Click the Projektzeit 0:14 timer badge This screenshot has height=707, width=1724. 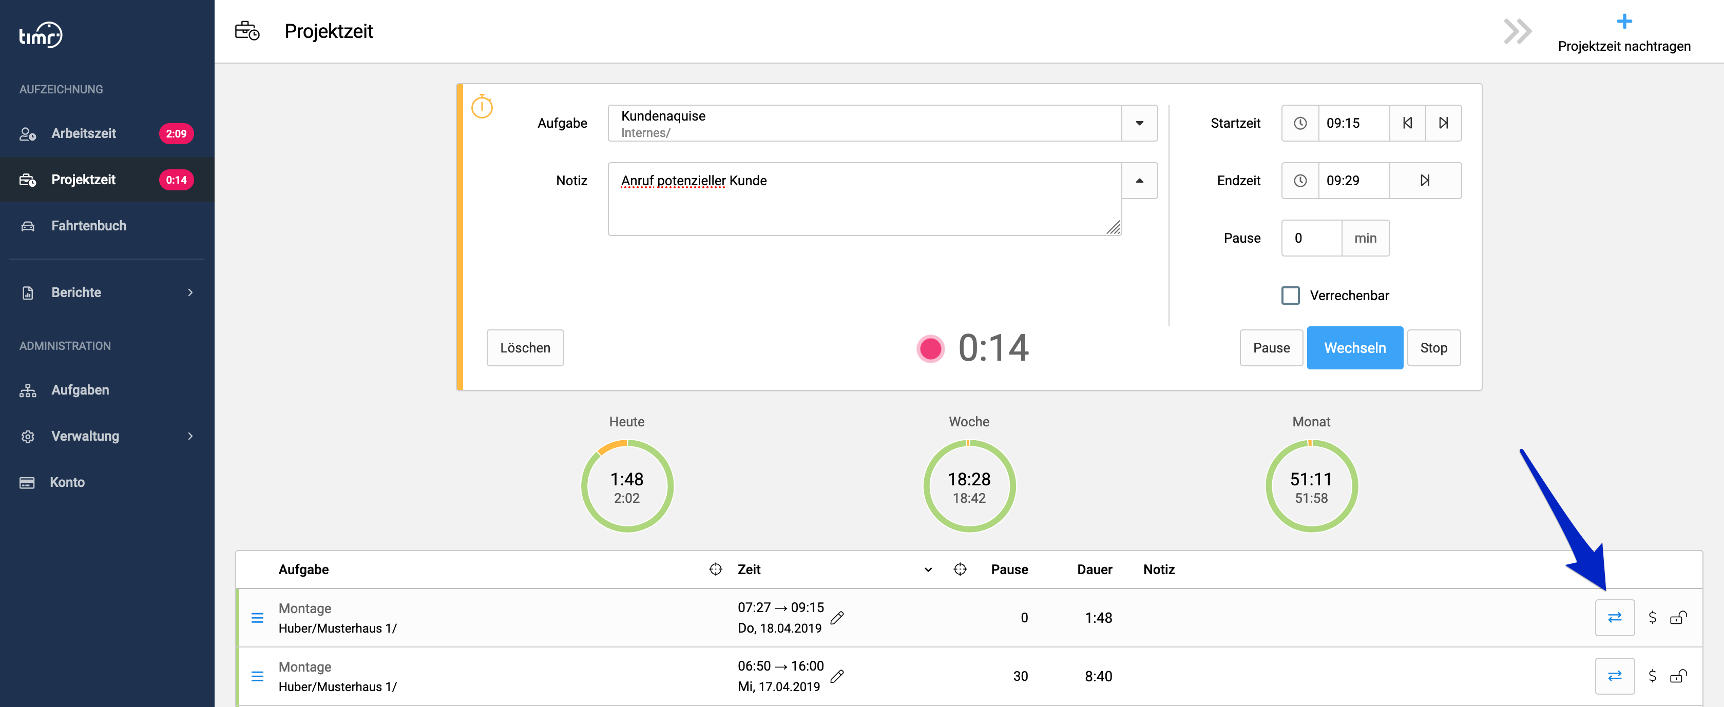click(177, 180)
